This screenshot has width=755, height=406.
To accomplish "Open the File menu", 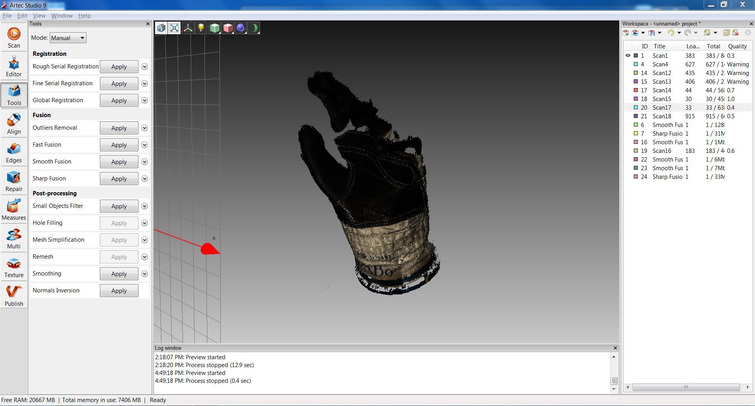I will (x=7, y=16).
